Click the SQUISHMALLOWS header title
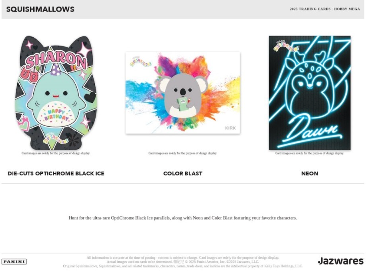Viewport: 372px width, 275px height. tap(40, 9)
